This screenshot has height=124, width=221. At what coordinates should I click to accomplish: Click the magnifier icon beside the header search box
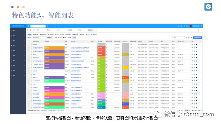48,26
